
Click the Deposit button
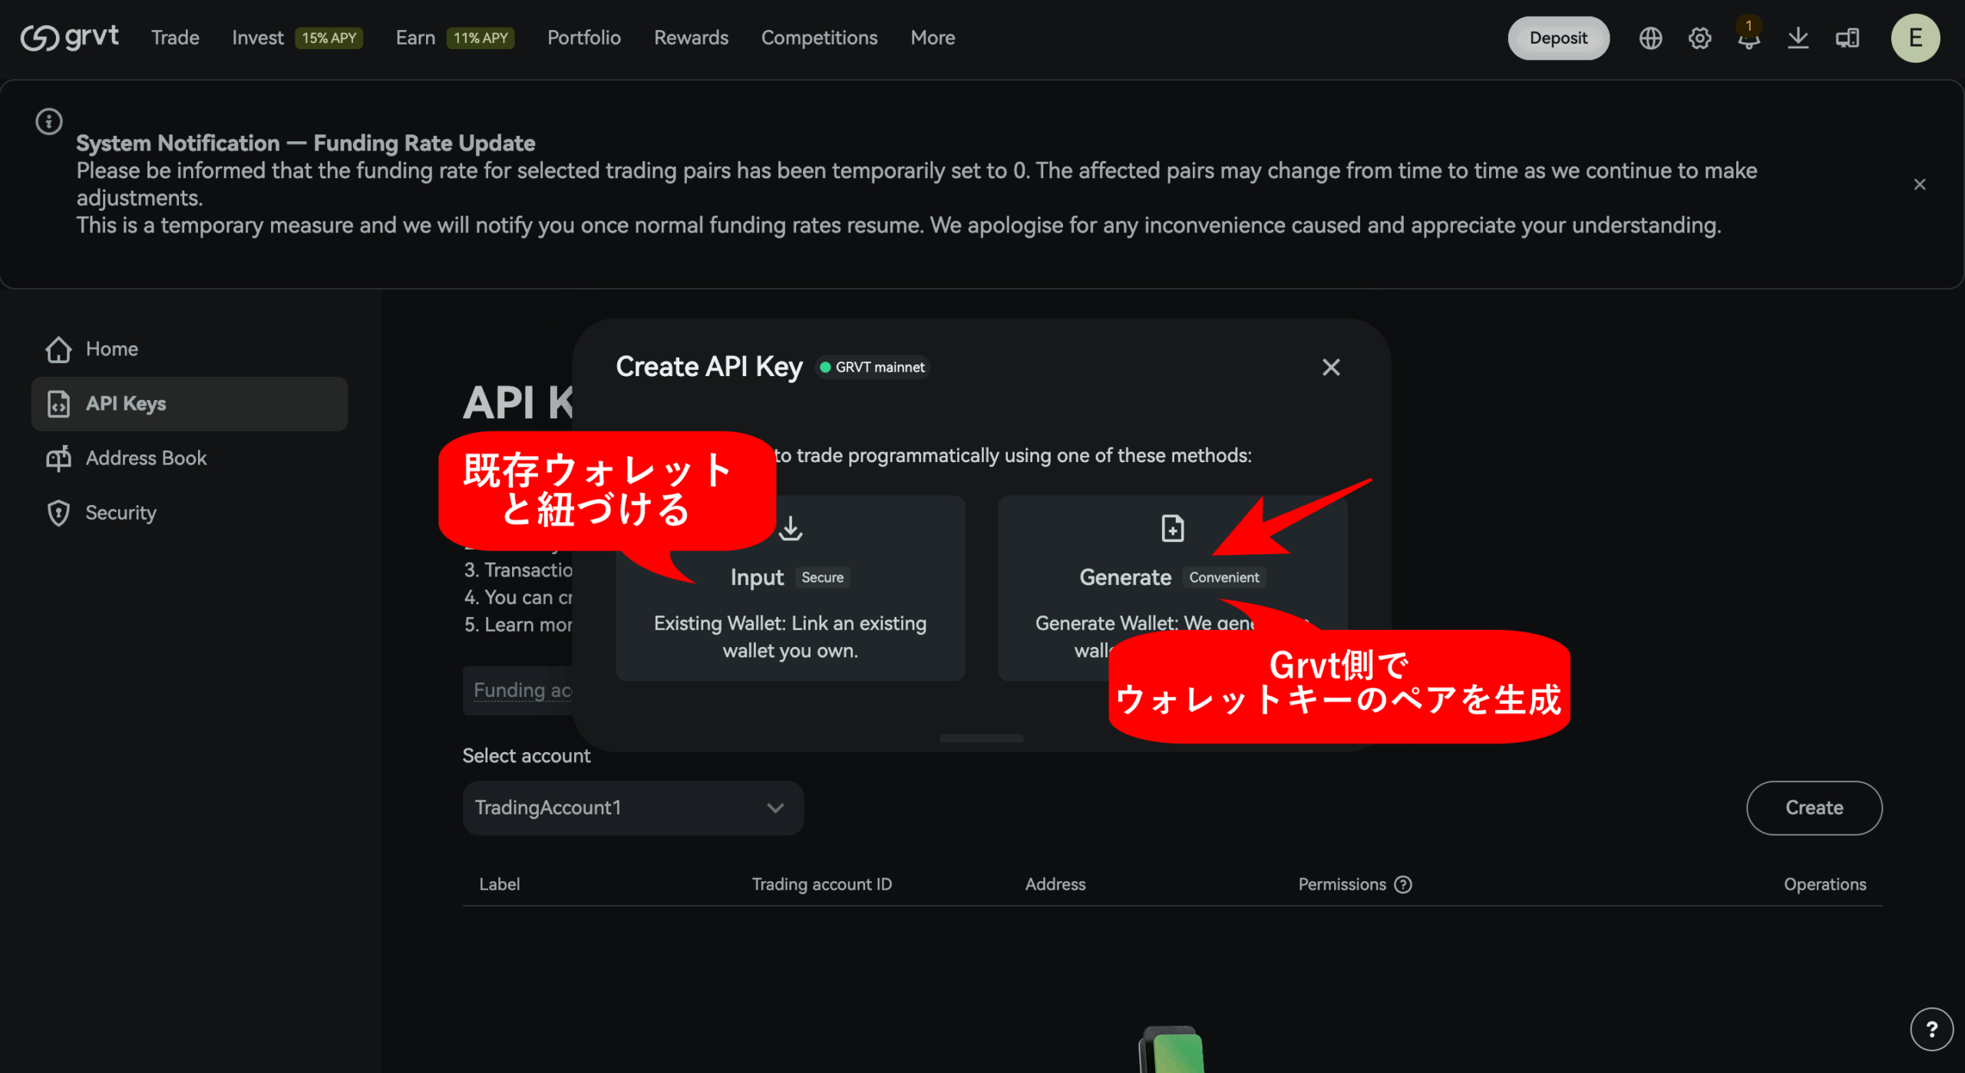click(1558, 38)
